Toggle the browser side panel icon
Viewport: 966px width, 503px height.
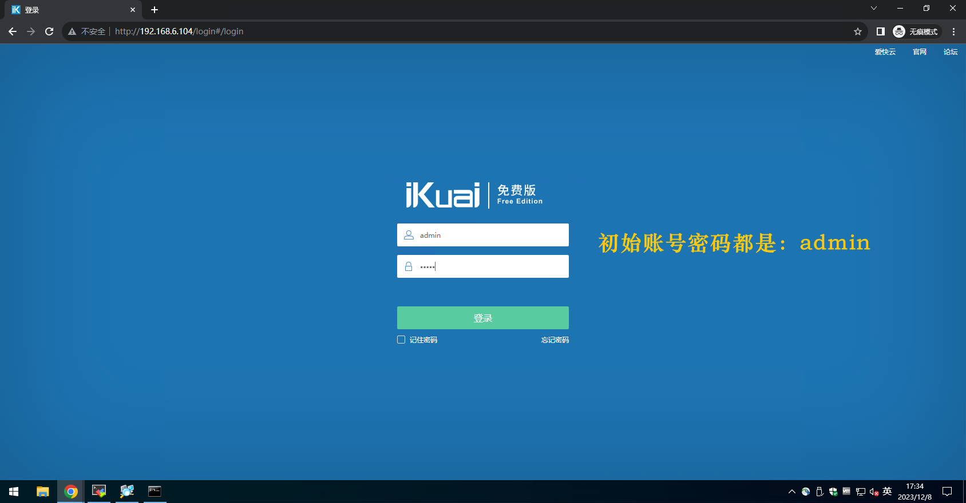880,31
